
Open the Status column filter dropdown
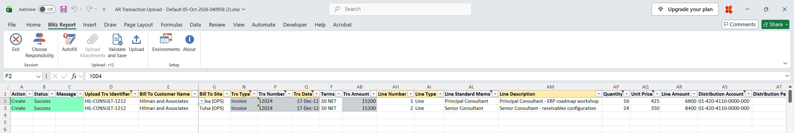pos(52,94)
